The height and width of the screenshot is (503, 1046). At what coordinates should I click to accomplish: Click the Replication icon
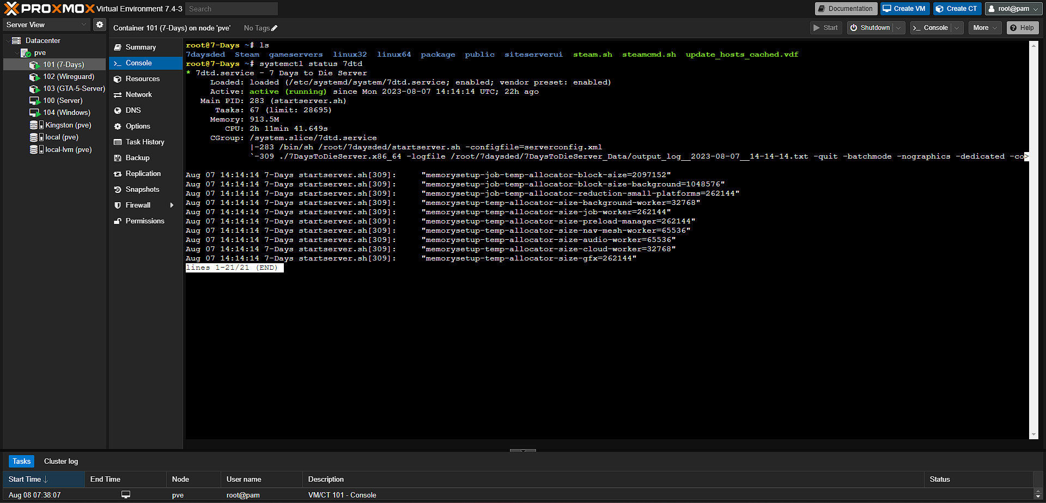point(117,174)
